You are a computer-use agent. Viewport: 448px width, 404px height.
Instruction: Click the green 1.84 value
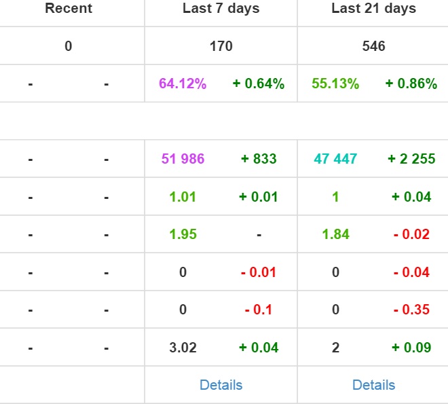[335, 234]
